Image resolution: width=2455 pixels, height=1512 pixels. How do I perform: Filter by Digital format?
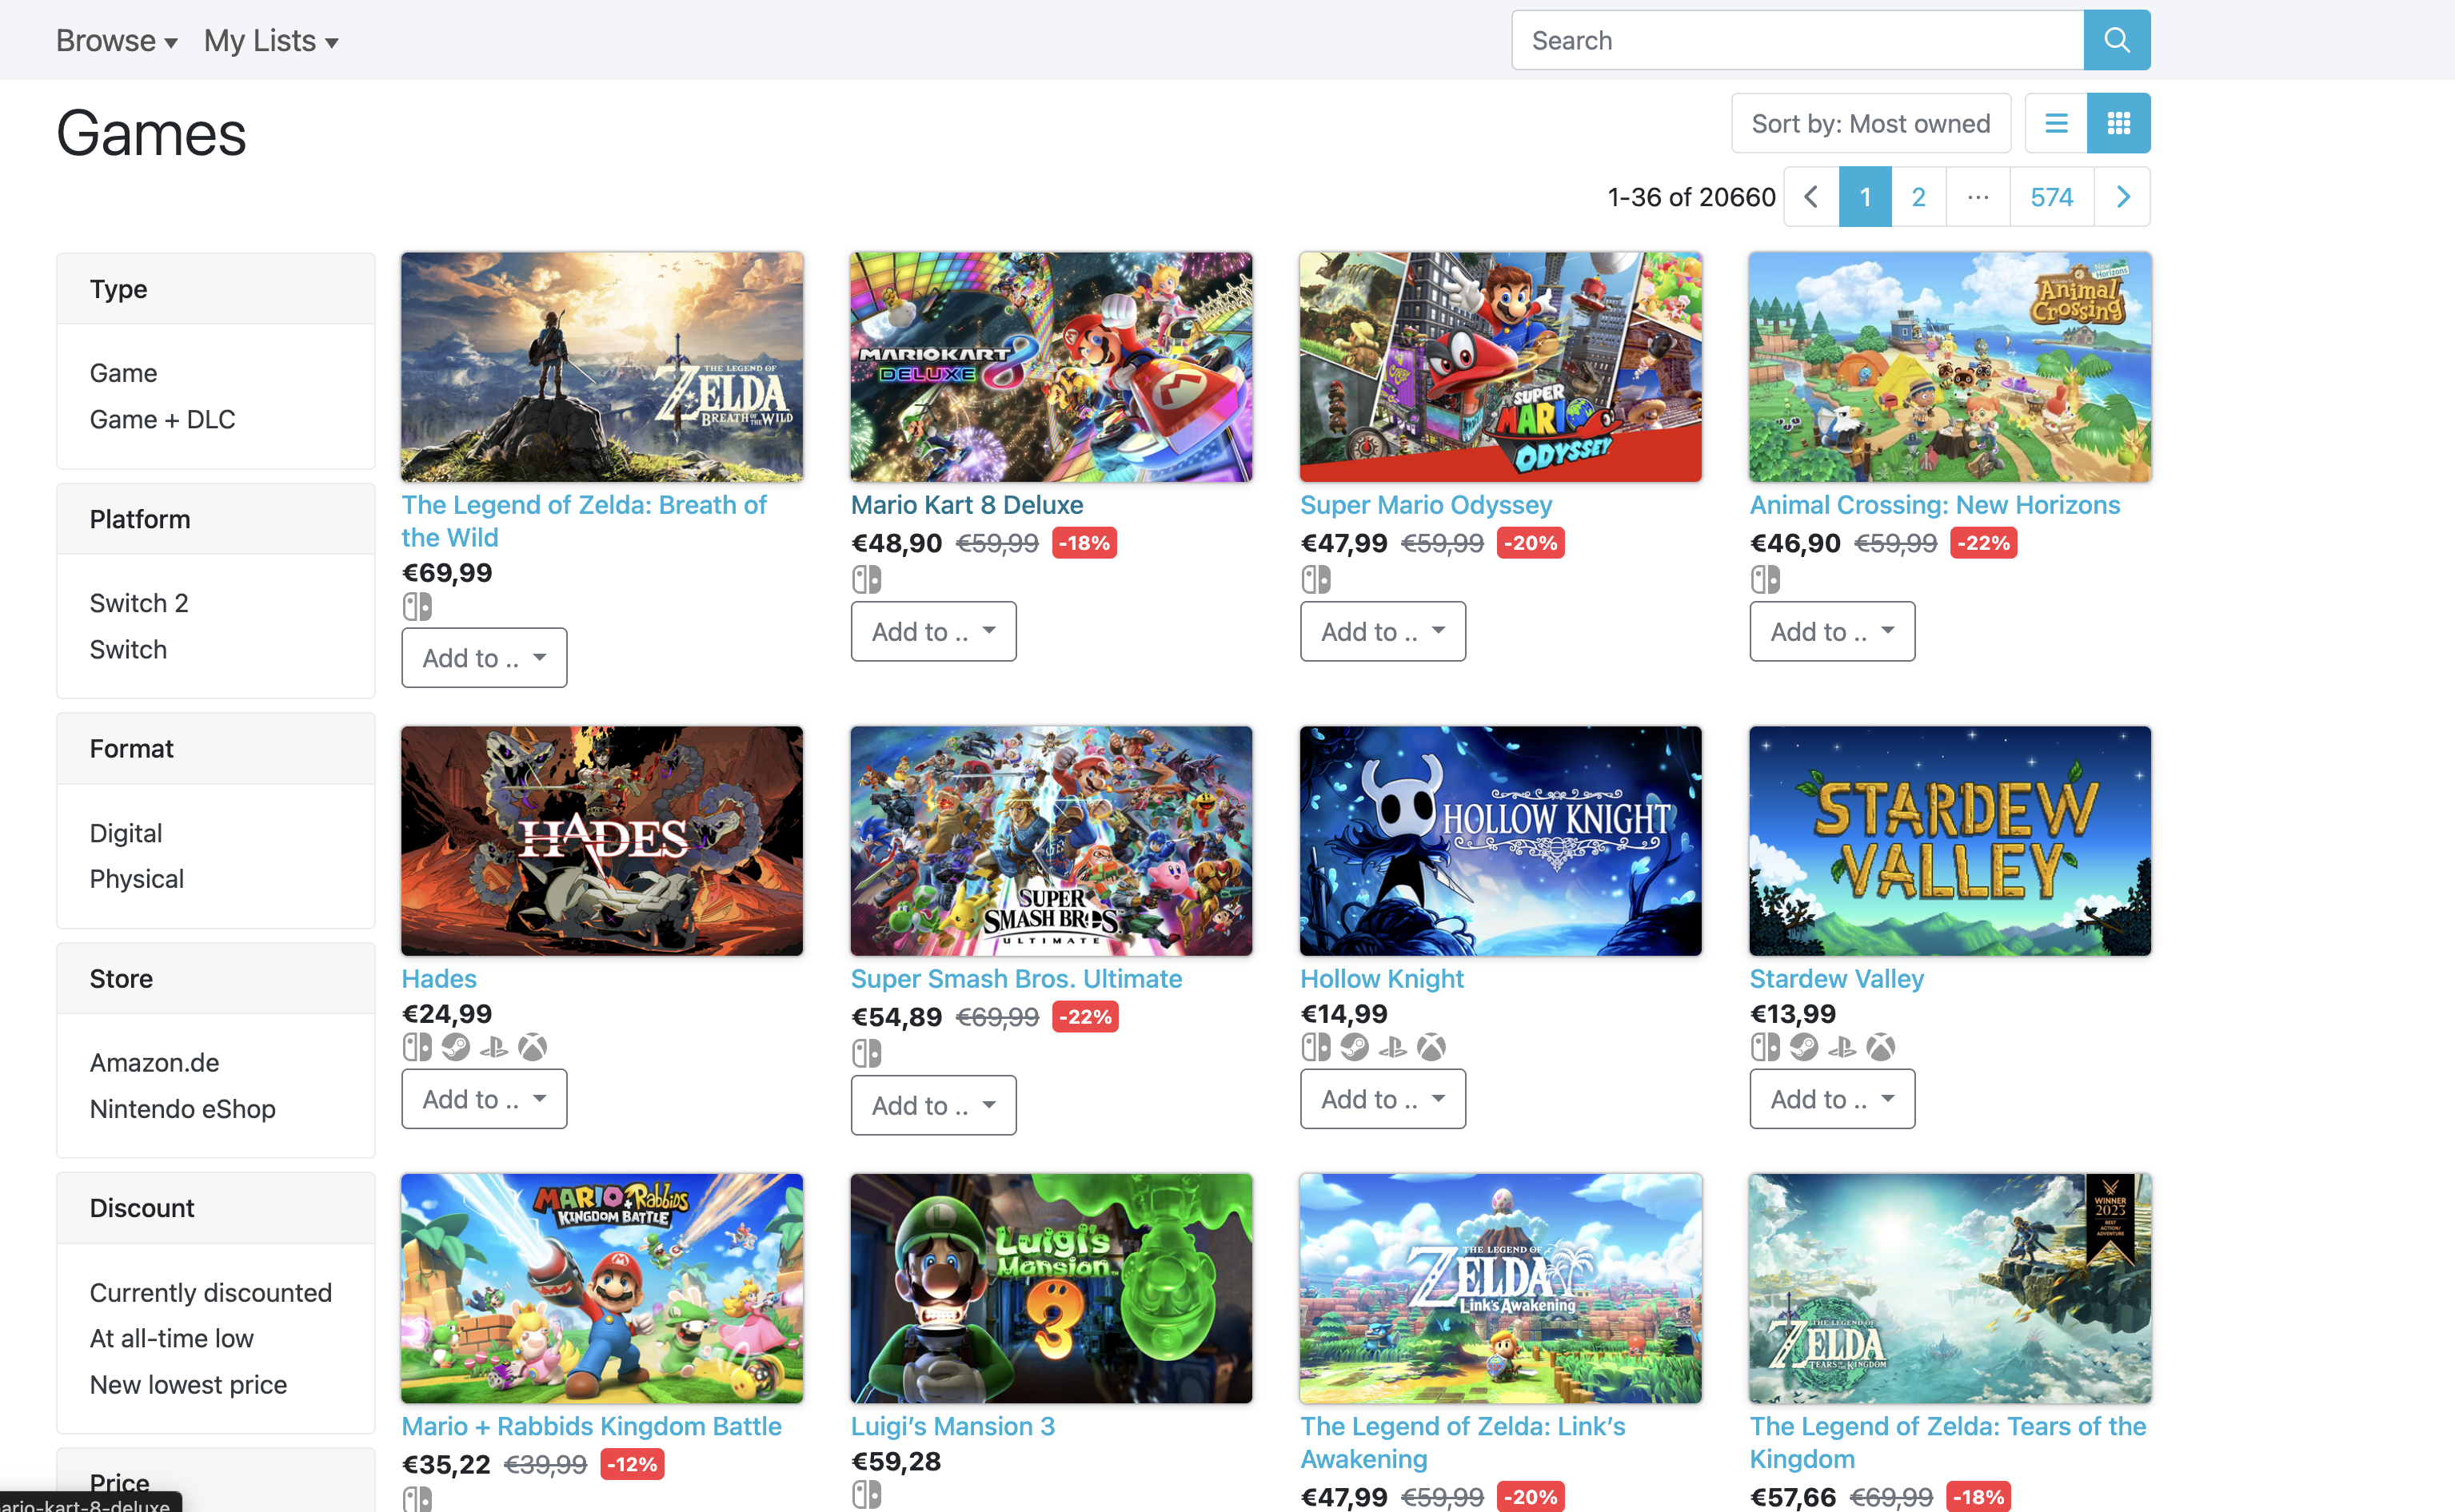(125, 833)
